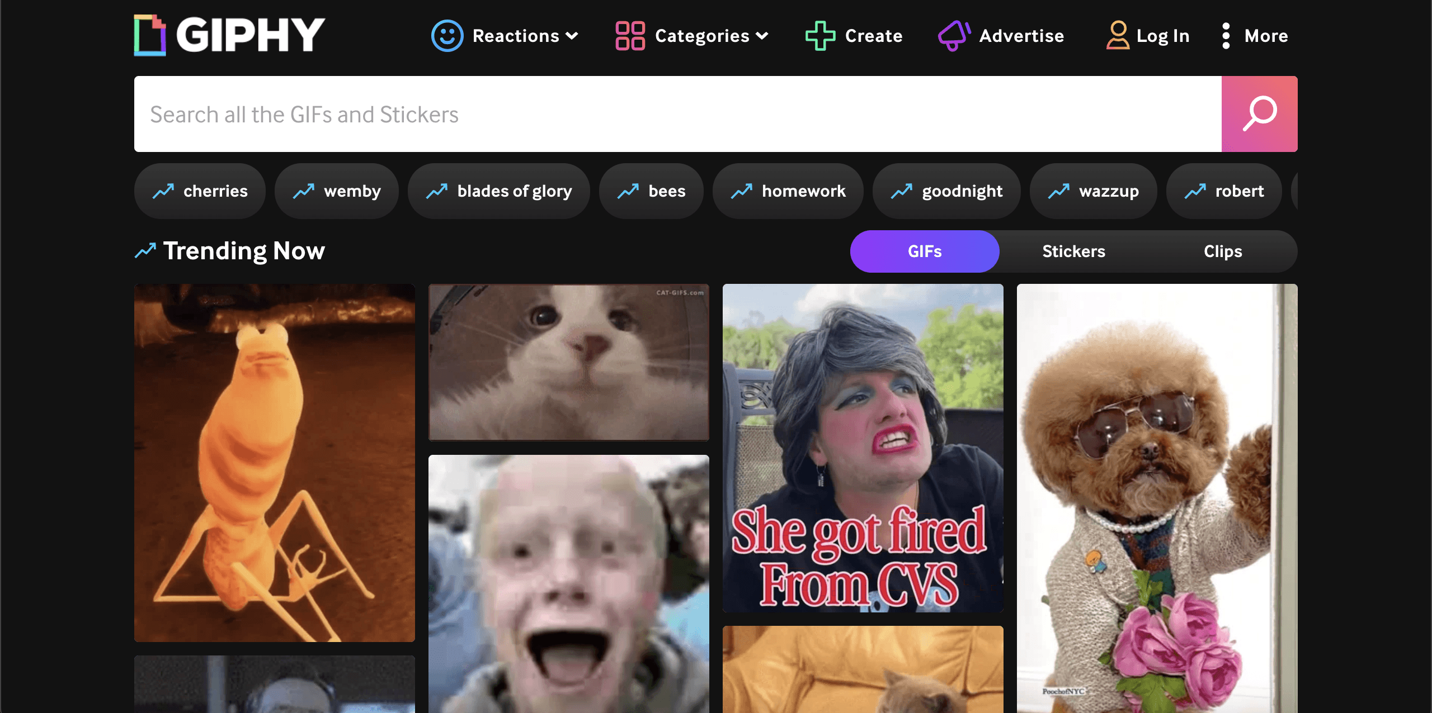Screen dimensions: 1432x713
Task: Switch to the Clips tab
Action: [x=1223, y=251]
